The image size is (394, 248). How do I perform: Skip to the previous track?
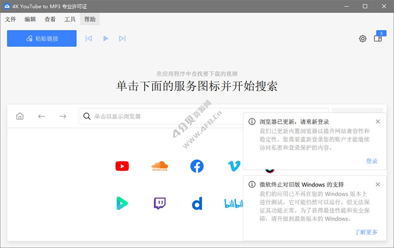click(x=89, y=38)
